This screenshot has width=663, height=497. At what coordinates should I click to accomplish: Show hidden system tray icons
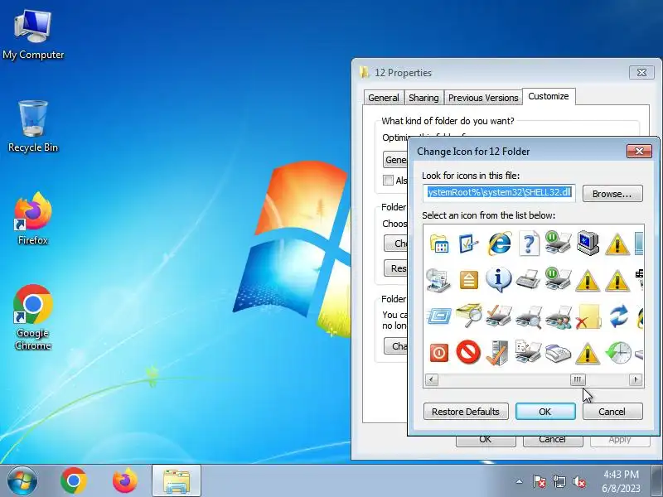[520, 481]
